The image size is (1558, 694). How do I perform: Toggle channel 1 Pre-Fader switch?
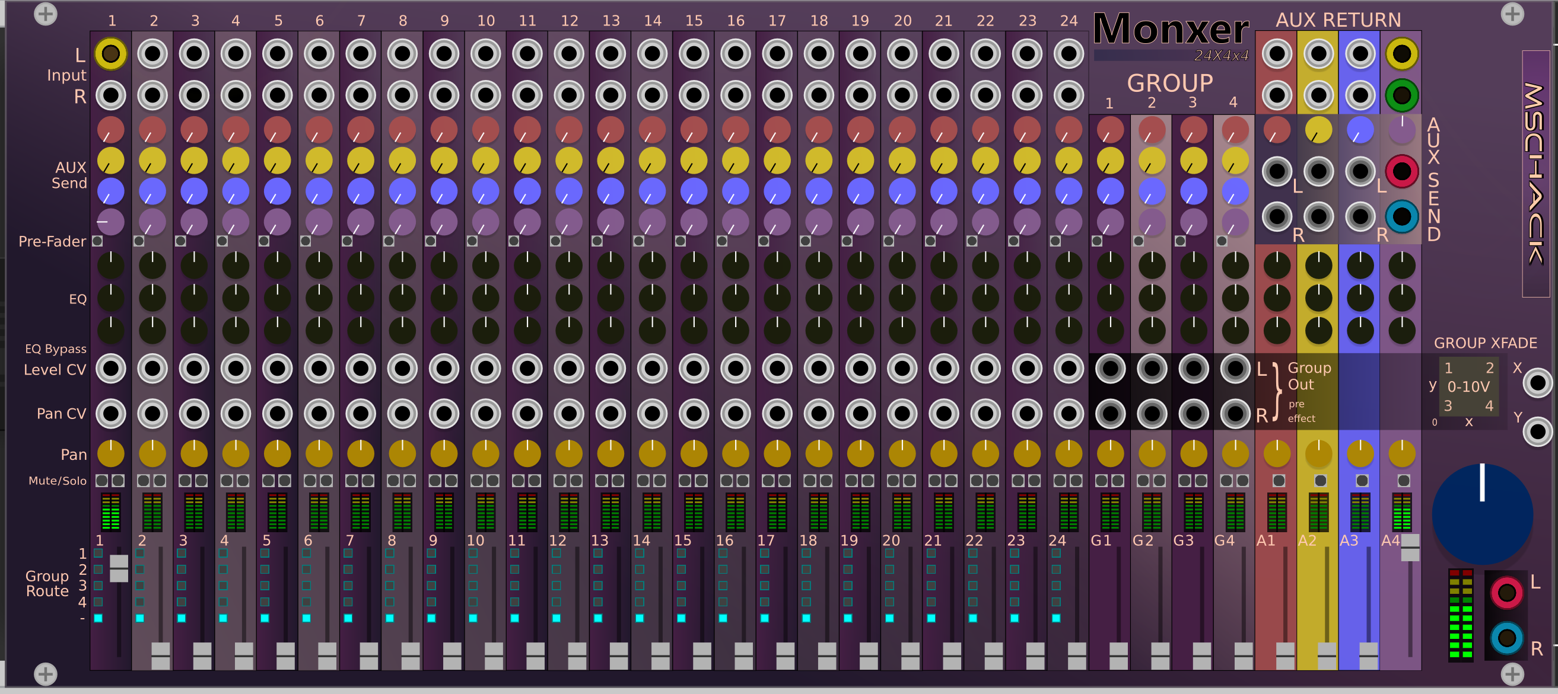click(x=97, y=241)
